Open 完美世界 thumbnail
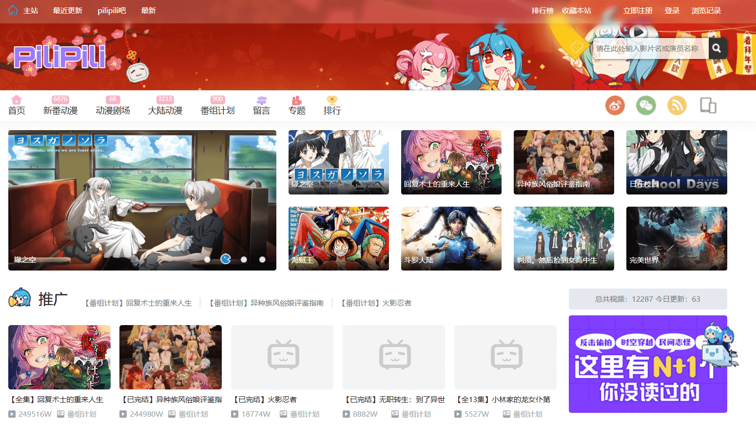Image resolution: width=756 pixels, height=426 pixels. tap(677, 238)
